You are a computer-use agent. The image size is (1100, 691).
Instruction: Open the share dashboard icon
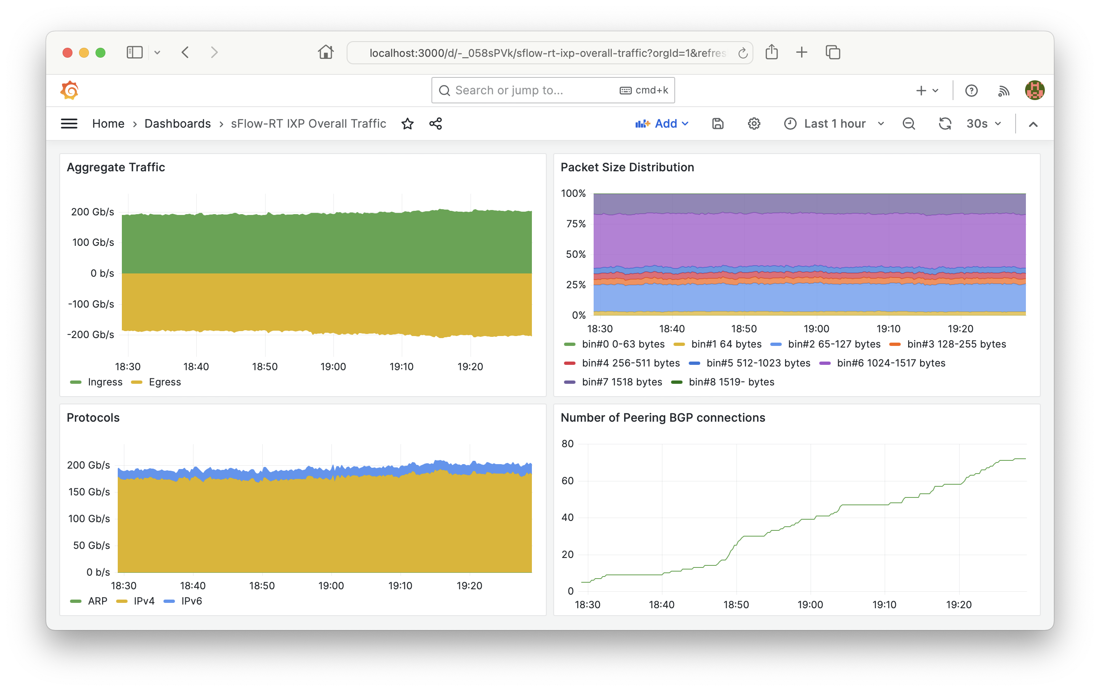pos(435,124)
